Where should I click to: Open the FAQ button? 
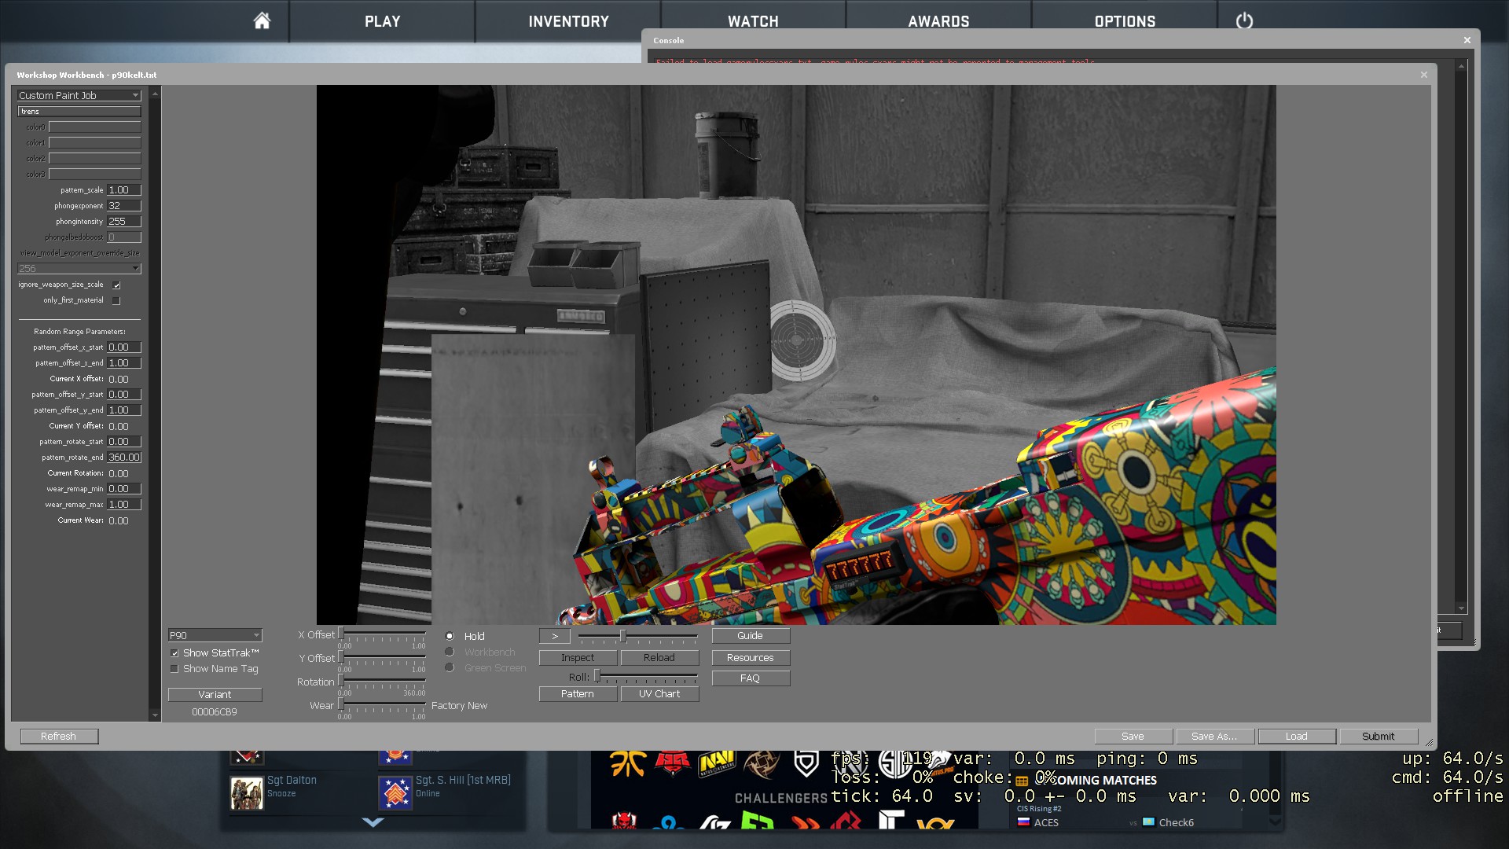751,678
